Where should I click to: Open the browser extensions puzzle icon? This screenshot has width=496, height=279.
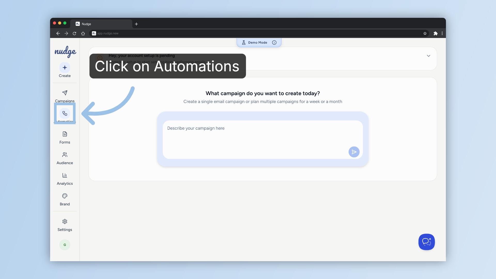(436, 33)
